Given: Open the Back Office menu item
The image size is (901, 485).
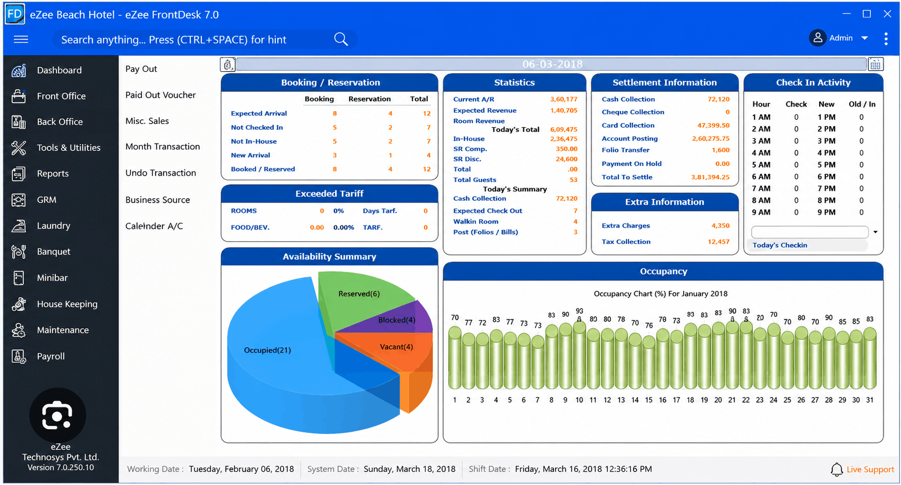Looking at the screenshot, I should click(60, 122).
